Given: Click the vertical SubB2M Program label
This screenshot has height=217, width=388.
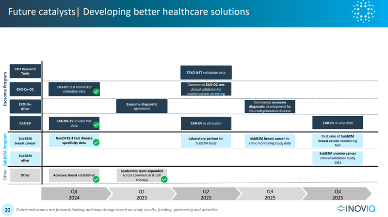Looking at the screenshot, I should (x=5, y=150).
